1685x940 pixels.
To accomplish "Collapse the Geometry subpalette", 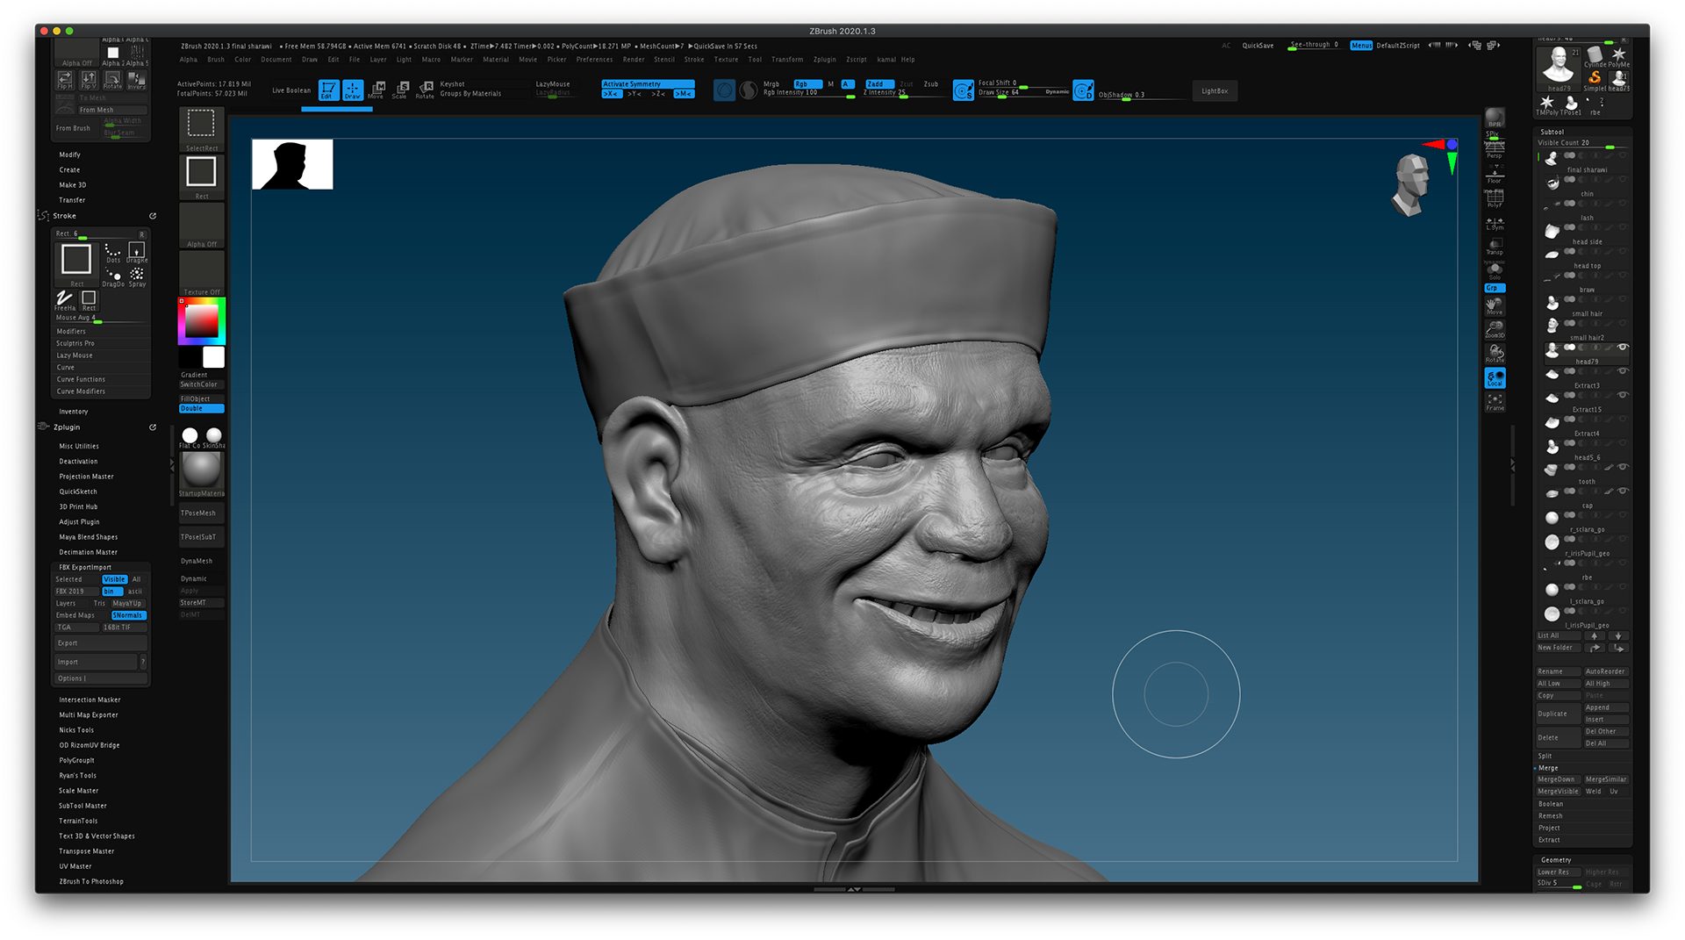I will 1556,860.
